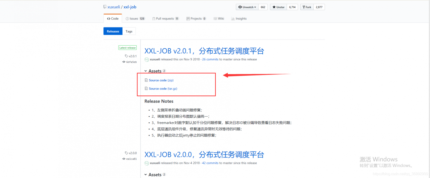Open the xuxueli owner link in the header
The width and height of the screenshot is (430, 178).
pos(114,7)
